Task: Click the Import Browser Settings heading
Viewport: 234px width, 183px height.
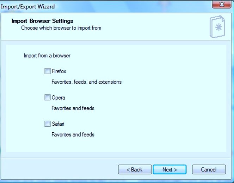Action: [x=42, y=21]
